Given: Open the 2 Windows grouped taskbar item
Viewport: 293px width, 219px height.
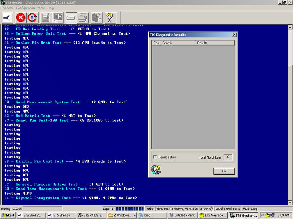Looking at the screenshot, I should 122,215.
